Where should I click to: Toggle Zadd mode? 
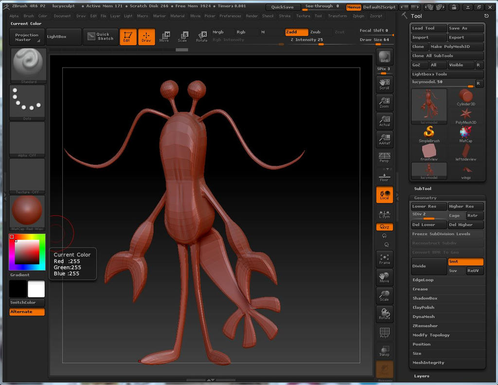pyautogui.click(x=296, y=32)
